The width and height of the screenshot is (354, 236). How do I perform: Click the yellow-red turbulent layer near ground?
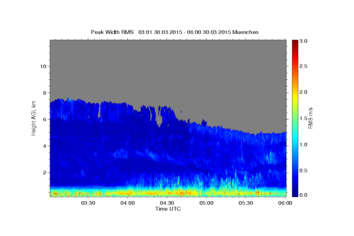click(x=168, y=193)
